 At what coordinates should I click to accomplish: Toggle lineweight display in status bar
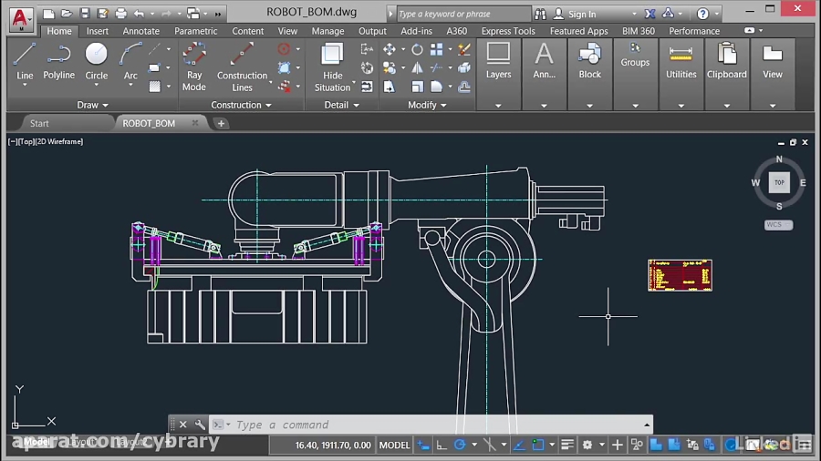tap(566, 445)
